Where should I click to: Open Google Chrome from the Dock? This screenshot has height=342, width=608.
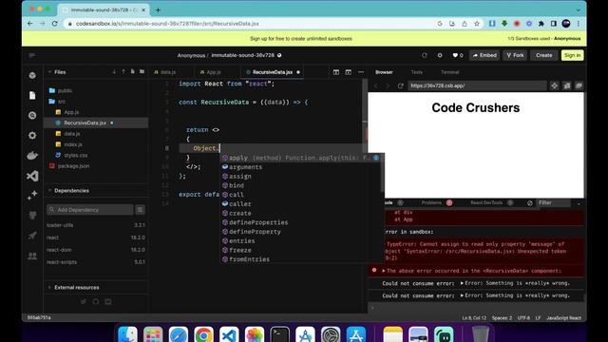tap(203, 334)
